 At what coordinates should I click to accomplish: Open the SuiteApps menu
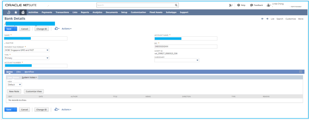(x=171, y=12)
